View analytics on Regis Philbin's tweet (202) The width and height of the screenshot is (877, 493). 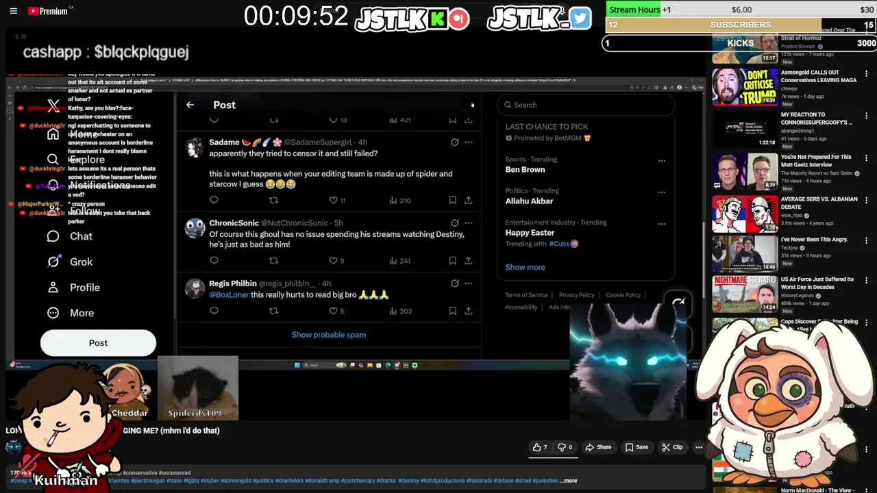(x=399, y=311)
